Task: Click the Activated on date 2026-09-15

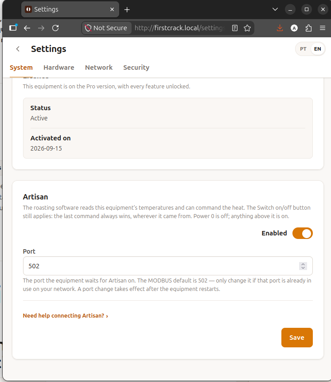Action: point(46,148)
